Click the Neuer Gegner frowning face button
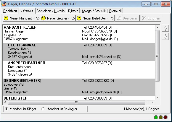 tap(58, 18)
